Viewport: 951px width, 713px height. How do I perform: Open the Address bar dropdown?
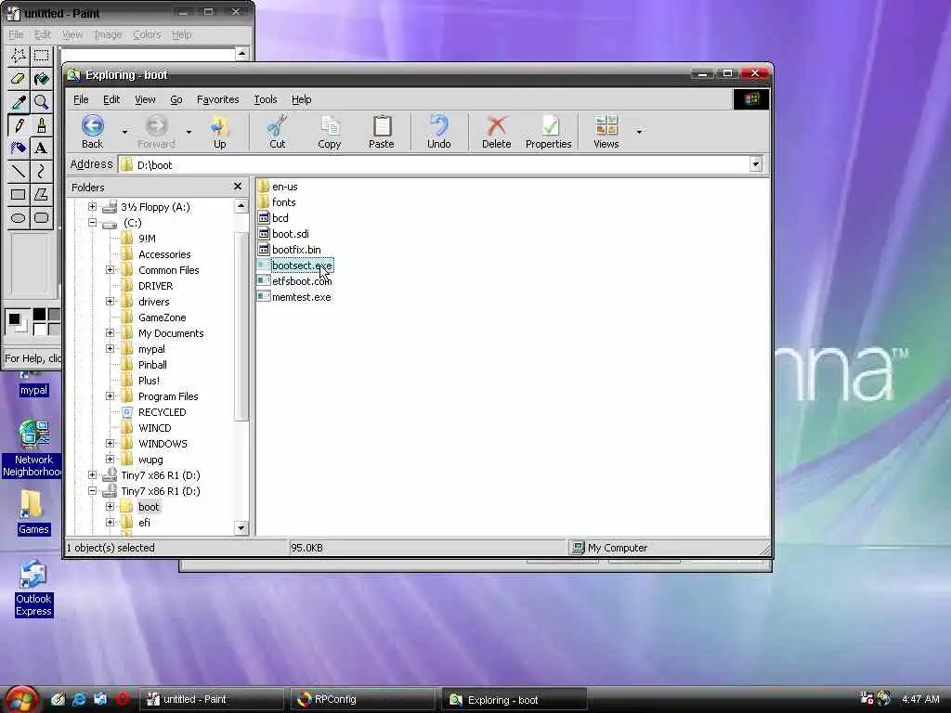[x=756, y=164]
